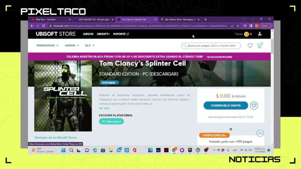
Task: Open Windows Start menu
Action: [x=63, y=150]
